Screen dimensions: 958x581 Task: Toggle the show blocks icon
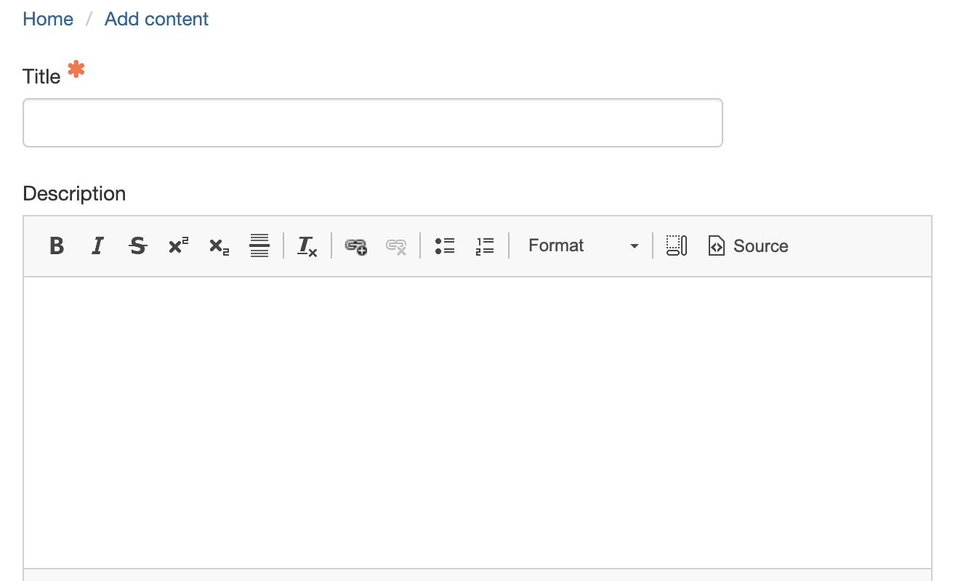[x=676, y=245]
